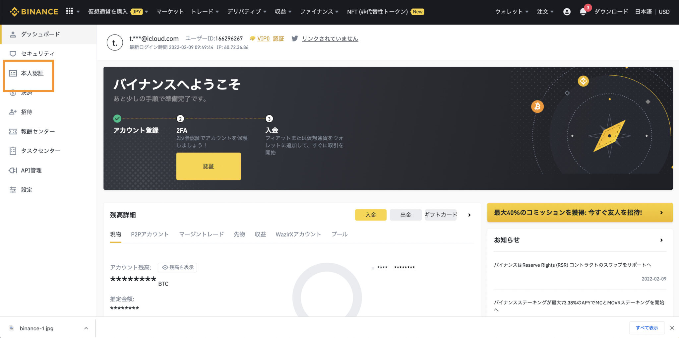Open マーケット in the top navigation
The image size is (679, 338).
tap(170, 12)
